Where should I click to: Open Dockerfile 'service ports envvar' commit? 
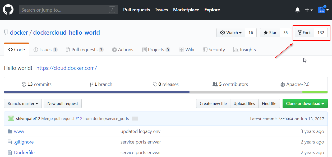[141, 153]
